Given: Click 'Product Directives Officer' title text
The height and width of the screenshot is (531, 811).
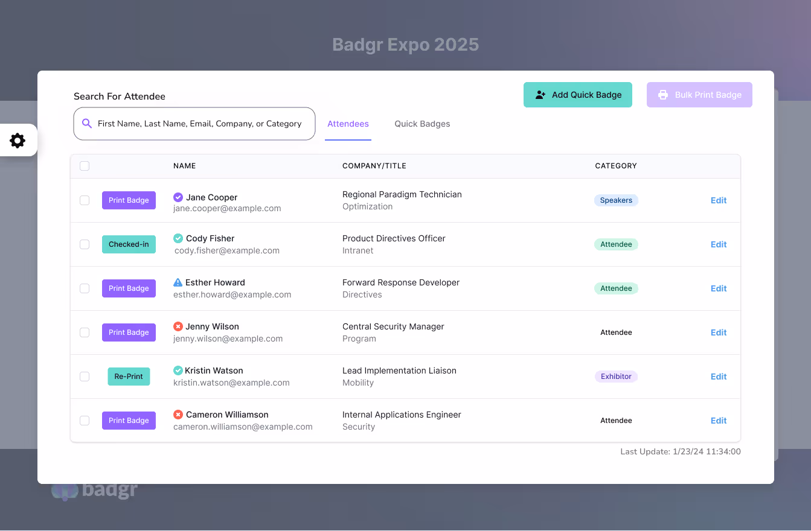Looking at the screenshot, I should [394, 238].
